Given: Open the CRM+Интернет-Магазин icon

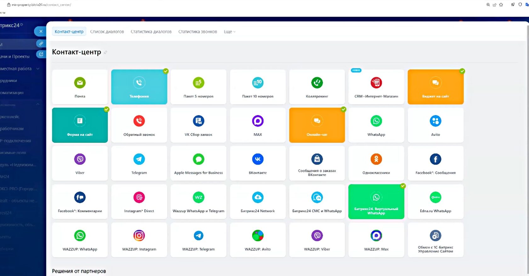Looking at the screenshot, I should click(376, 83).
